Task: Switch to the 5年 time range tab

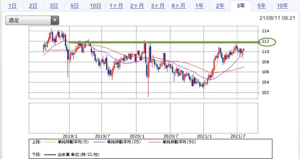Action: point(262,6)
